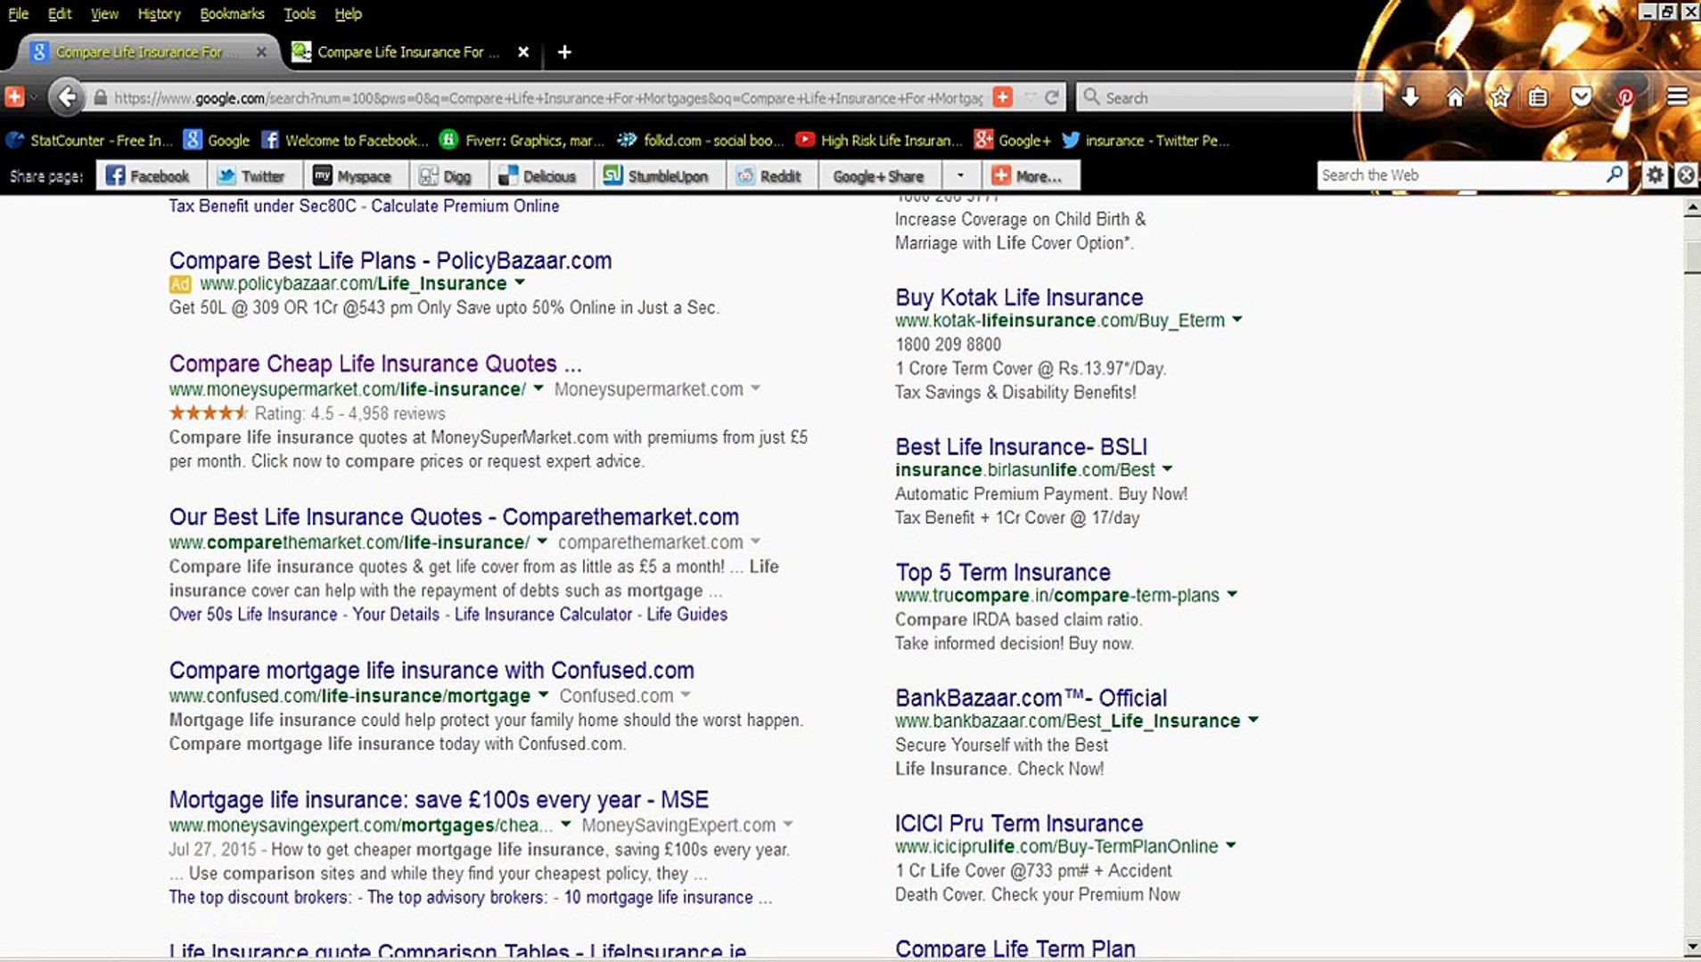Screen dimensions: 1701x962
Task: Expand the bankbazaar.com URL dropdown
Action: pos(1253,721)
